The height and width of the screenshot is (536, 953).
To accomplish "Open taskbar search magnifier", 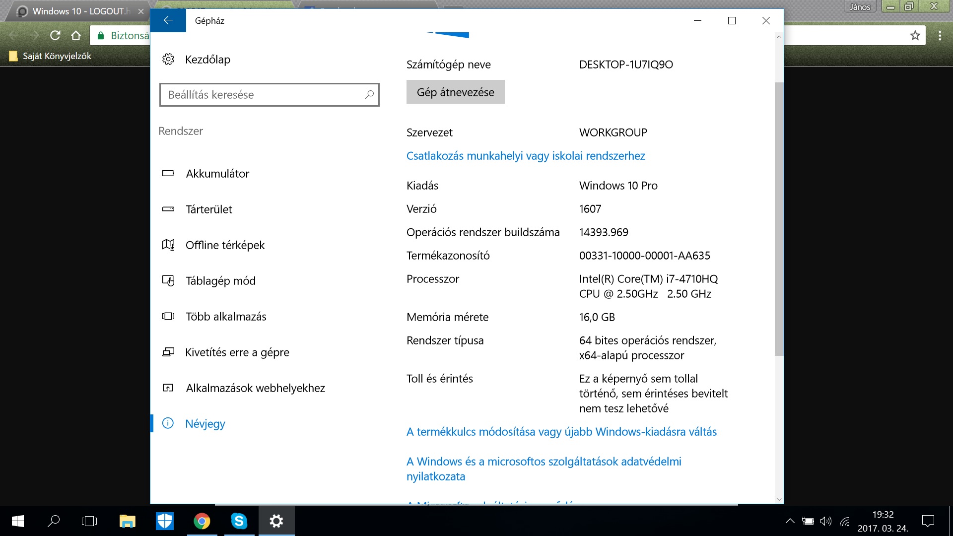I will click(x=54, y=521).
